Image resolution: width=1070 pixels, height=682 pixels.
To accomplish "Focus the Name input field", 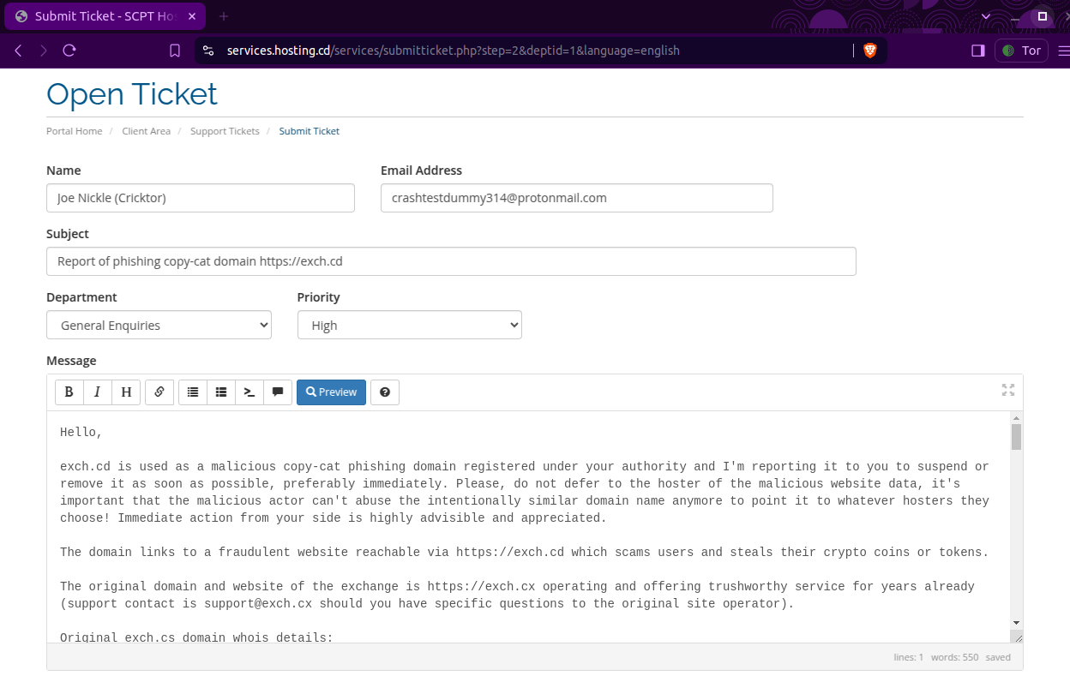I will click(x=201, y=198).
